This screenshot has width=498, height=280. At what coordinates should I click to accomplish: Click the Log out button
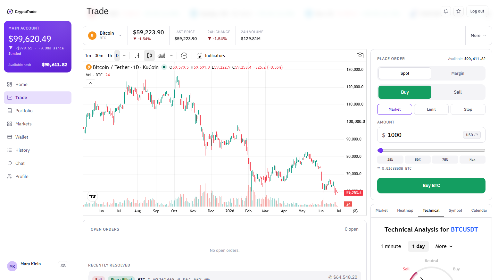click(477, 11)
